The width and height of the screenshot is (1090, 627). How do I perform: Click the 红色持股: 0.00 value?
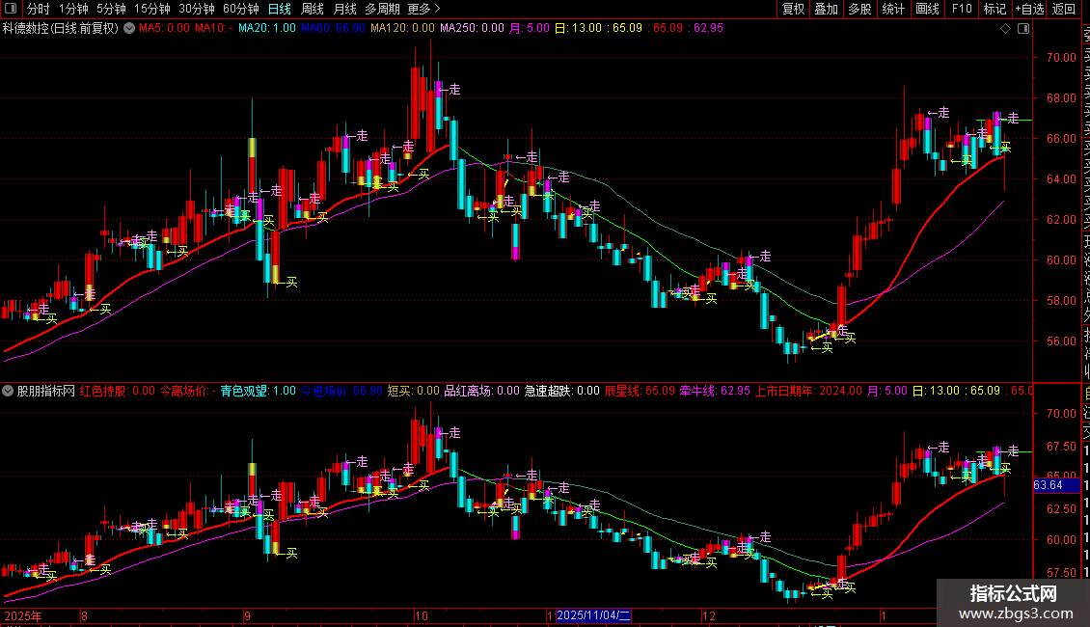pos(118,391)
